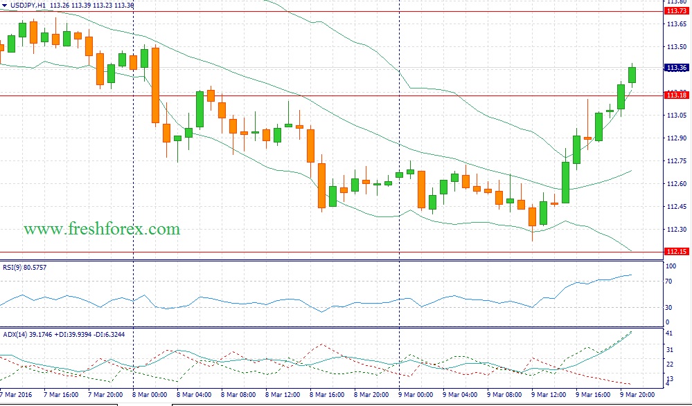Image resolution: width=692 pixels, height=406 pixels.
Task: Open the www.freshforex.com watermark link
Action: pos(102,229)
